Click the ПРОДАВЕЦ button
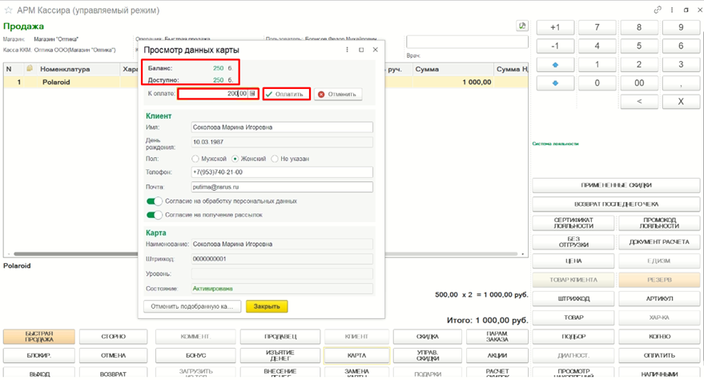Screen dimensions: 704x380 point(280,337)
